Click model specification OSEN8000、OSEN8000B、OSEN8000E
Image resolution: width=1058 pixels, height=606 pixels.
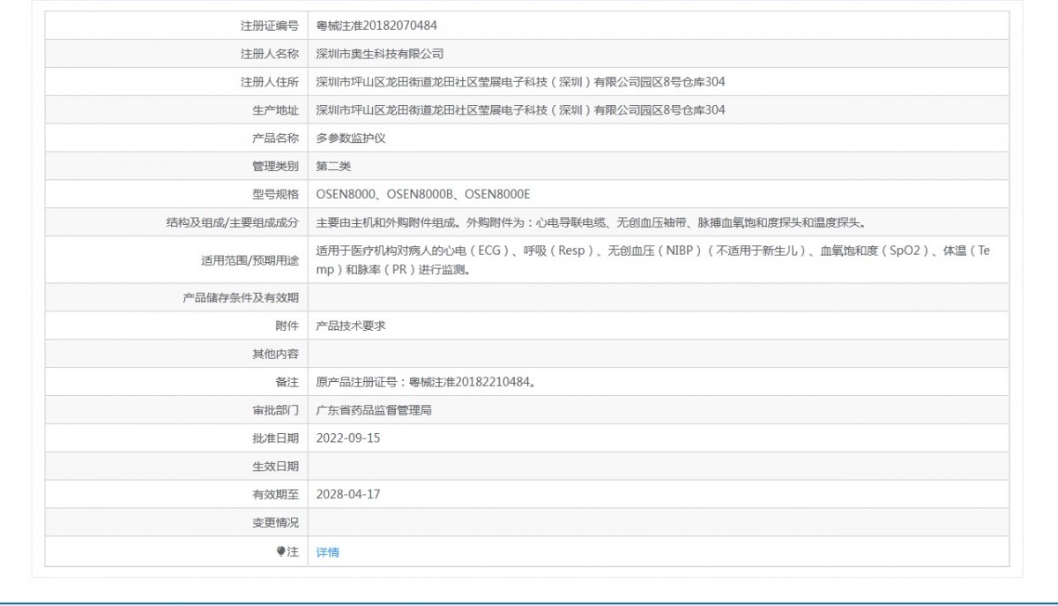[x=423, y=195]
